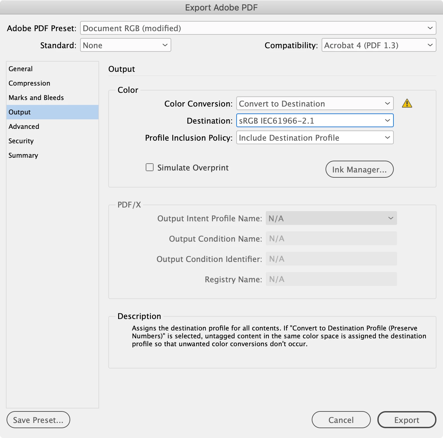Select the Output category in sidebar
Image resolution: width=443 pixels, height=438 pixels.
coord(53,112)
